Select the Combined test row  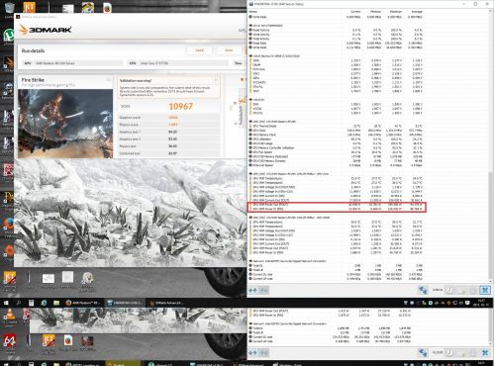pos(168,153)
